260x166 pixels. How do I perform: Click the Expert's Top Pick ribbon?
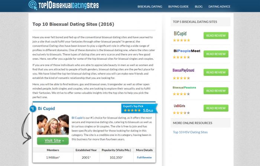point(139,109)
